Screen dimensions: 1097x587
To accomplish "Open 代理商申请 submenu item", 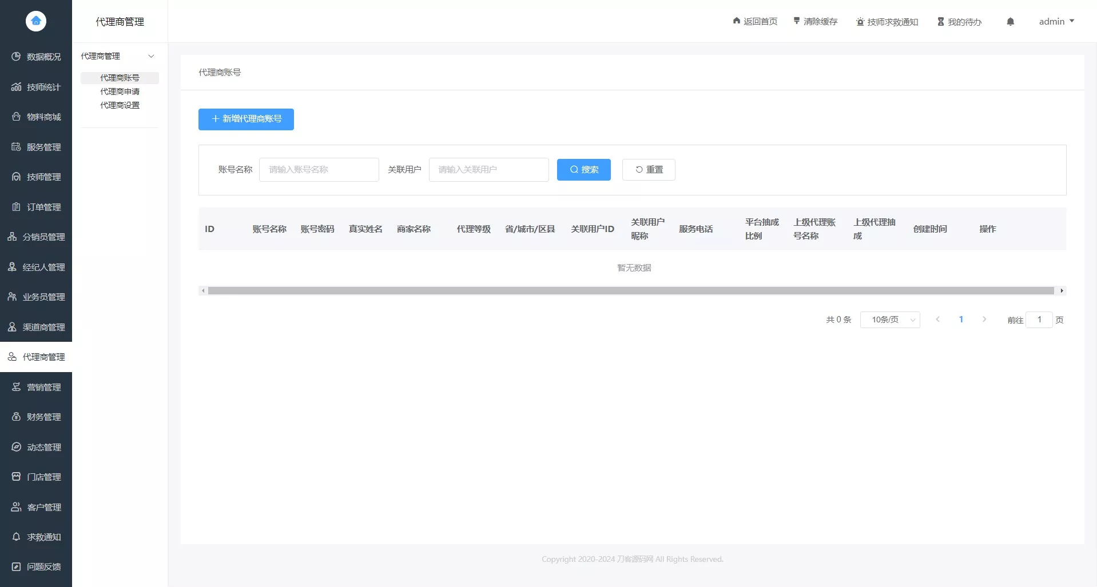I will coord(120,91).
